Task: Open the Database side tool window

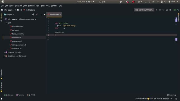Action: 179,17
